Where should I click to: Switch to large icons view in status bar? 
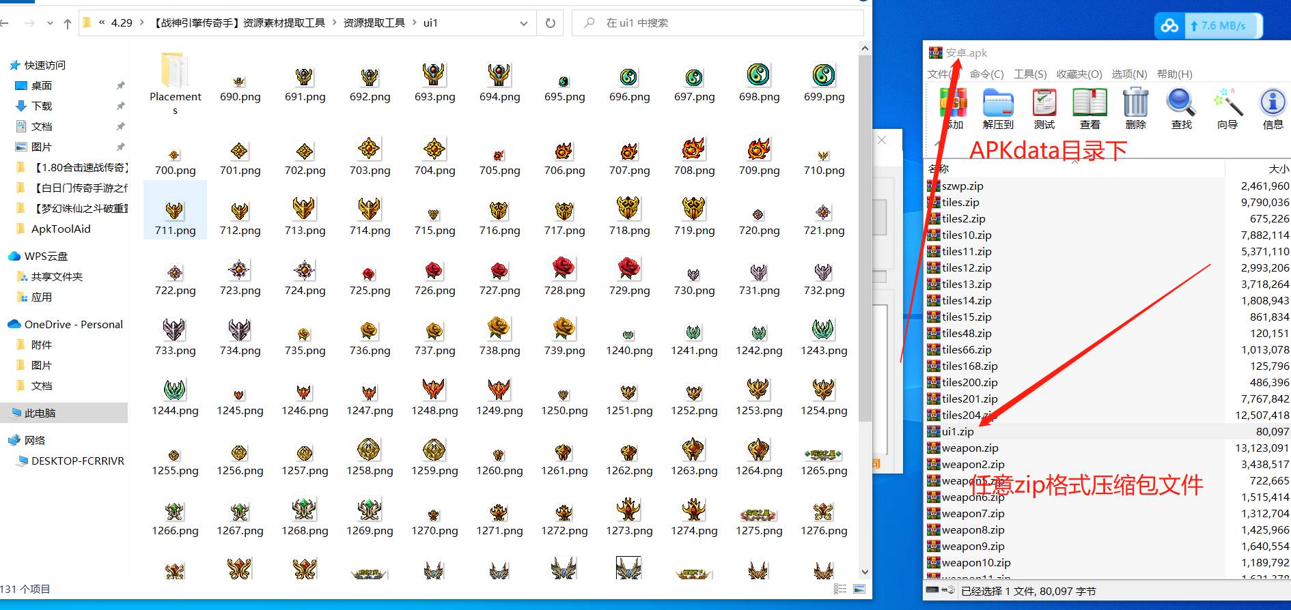[x=859, y=589]
